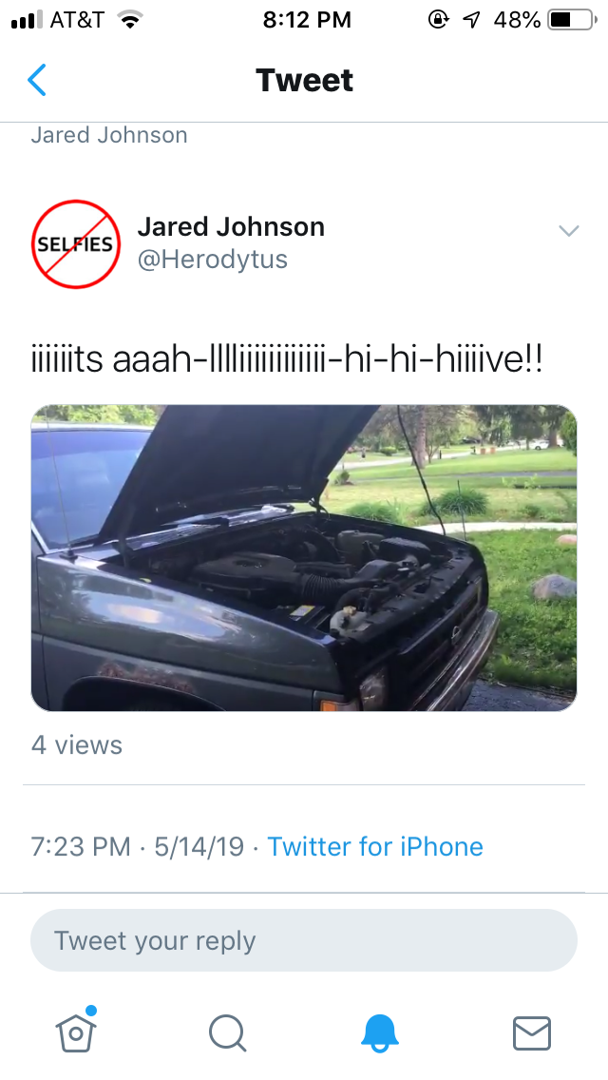
Task: Open the Messages envelope tab
Action: pos(532,1033)
